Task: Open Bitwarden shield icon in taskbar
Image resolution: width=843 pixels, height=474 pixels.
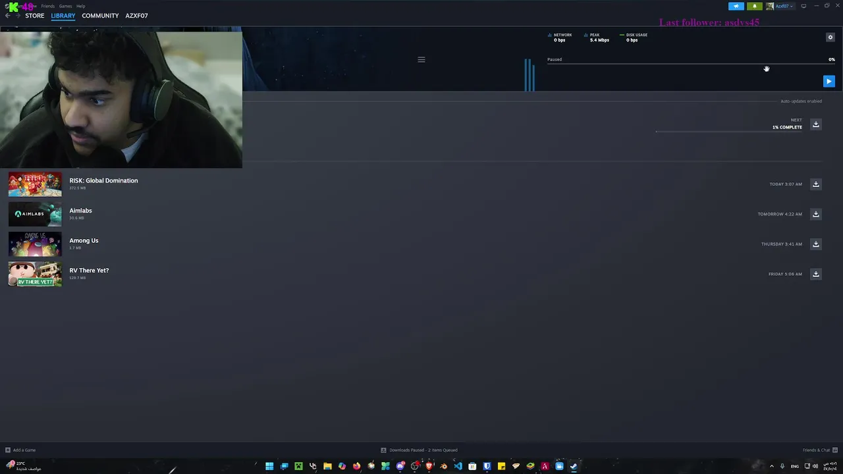Action: click(x=487, y=466)
